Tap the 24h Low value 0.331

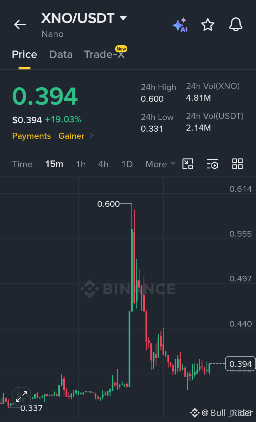(x=152, y=129)
